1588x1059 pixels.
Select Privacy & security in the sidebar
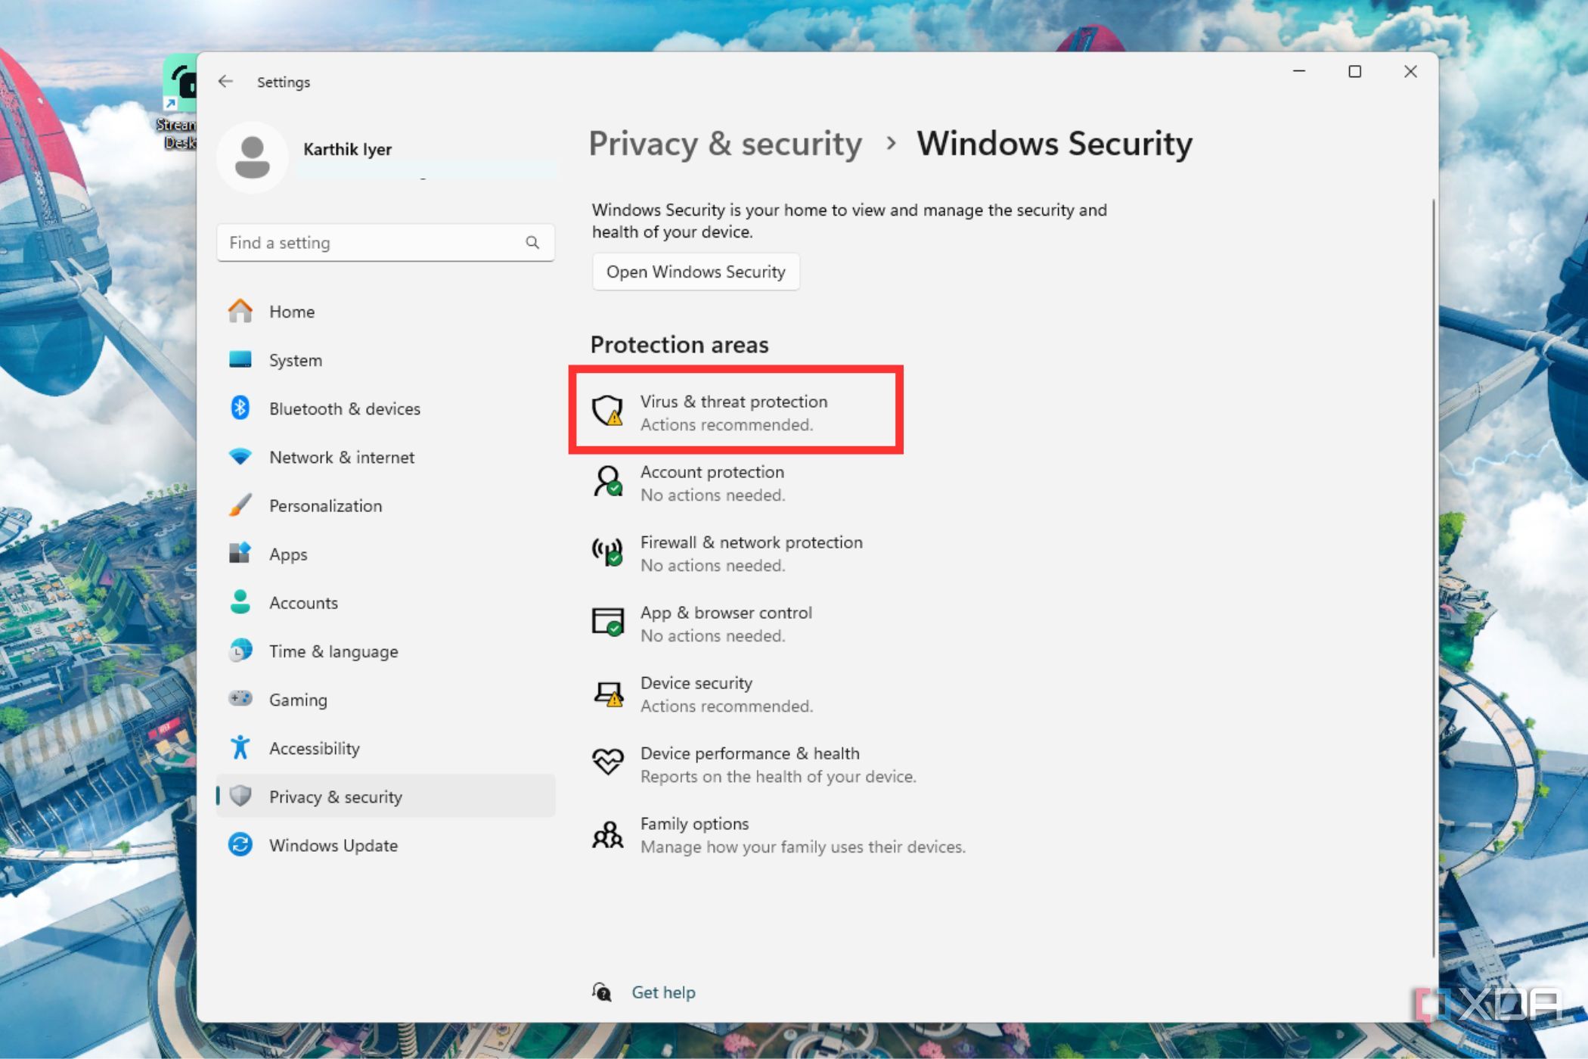(335, 796)
